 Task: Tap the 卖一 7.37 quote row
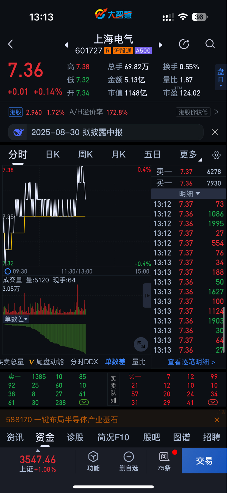pyautogui.click(x=189, y=172)
